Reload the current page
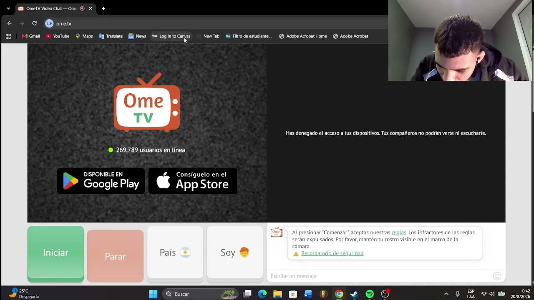Viewport: 534px width, 300px height. click(x=34, y=23)
